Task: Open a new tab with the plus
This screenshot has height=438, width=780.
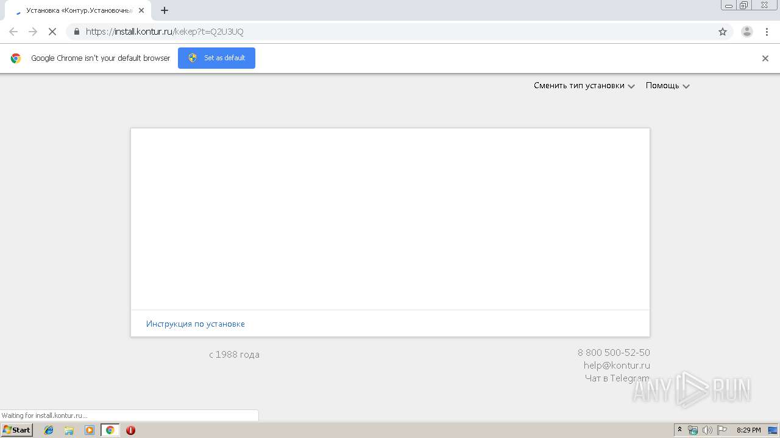Action: tap(165, 10)
